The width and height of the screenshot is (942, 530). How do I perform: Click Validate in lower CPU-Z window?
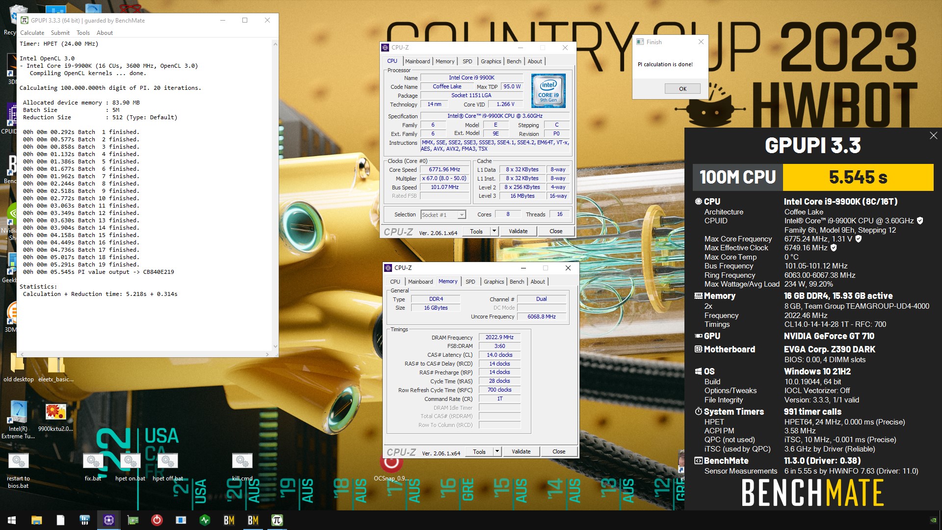(x=521, y=451)
